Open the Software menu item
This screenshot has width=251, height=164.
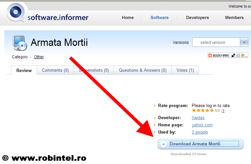click(159, 17)
